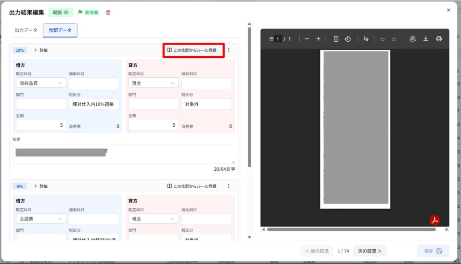The image size is (461, 264).
Task: Open more options menu for 8% entry
Action: [229, 186]
